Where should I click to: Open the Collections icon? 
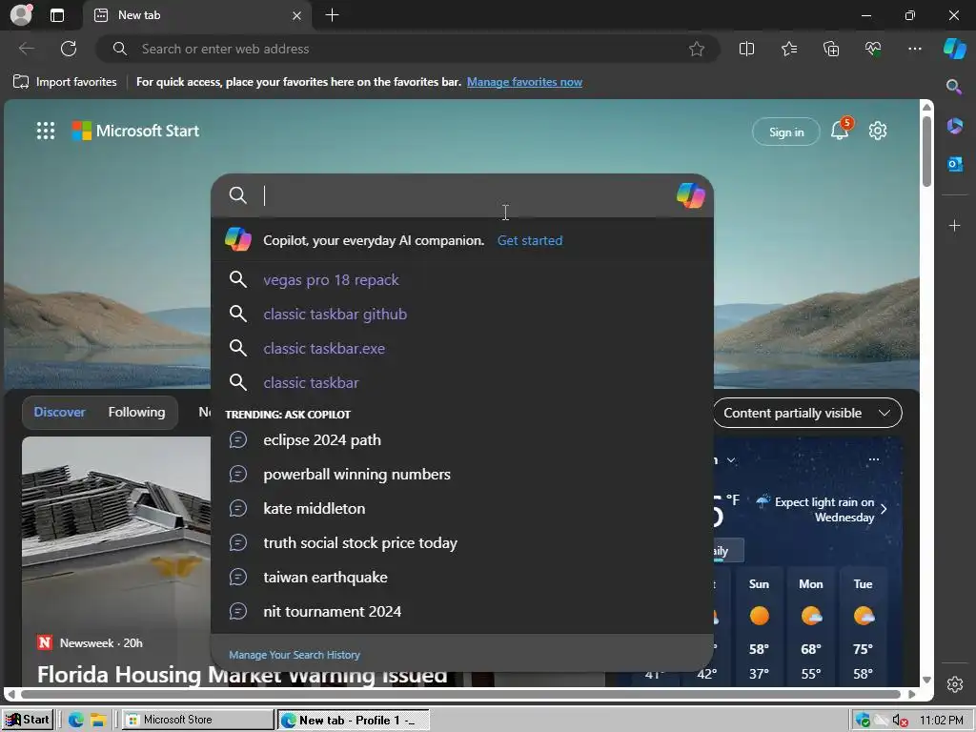pyautogui.click(x=831, y=49)
